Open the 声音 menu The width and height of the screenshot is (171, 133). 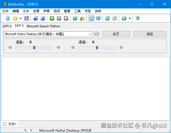[x=47, y=11]
